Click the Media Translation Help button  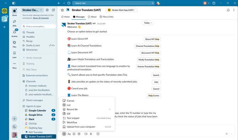(x=149, y=60)
